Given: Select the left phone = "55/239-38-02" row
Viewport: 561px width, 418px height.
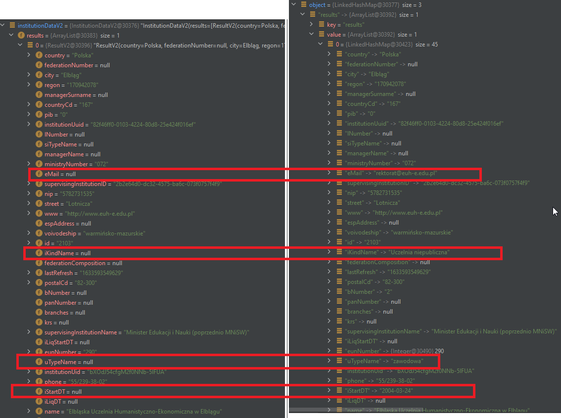Looking at the screenshot, I should click(x=143, y=381).
